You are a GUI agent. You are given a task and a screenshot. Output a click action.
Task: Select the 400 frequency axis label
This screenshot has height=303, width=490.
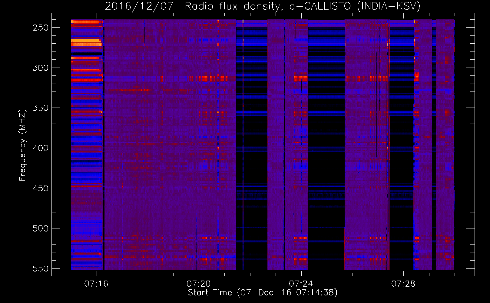(41, 148)
